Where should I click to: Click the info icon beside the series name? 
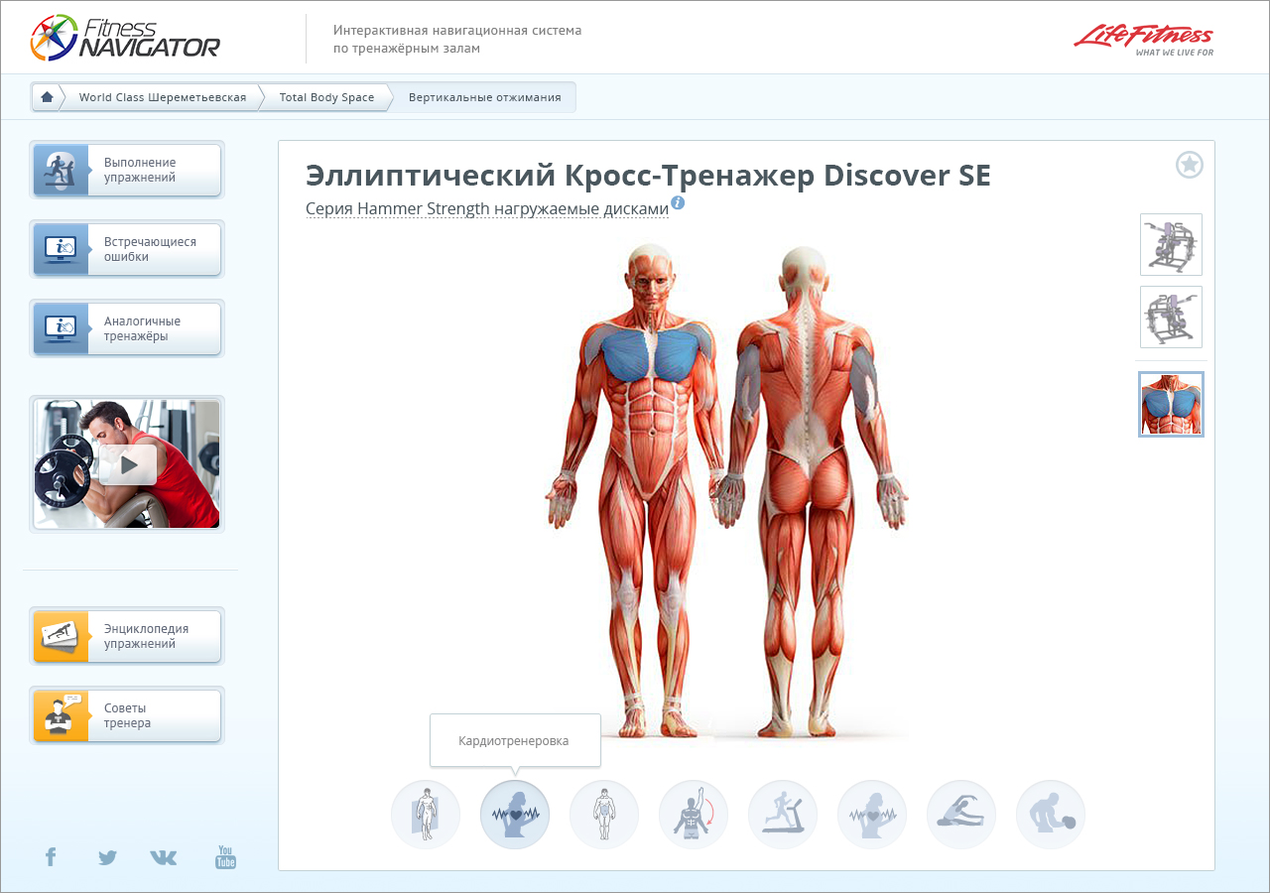(x=678, y=203)
